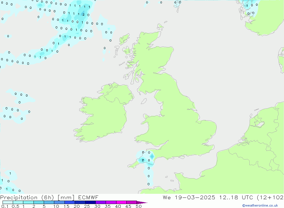Open the weatheronline.co.uk copyright link
Viewport: 284px width, 208px height.
point(260,205)
